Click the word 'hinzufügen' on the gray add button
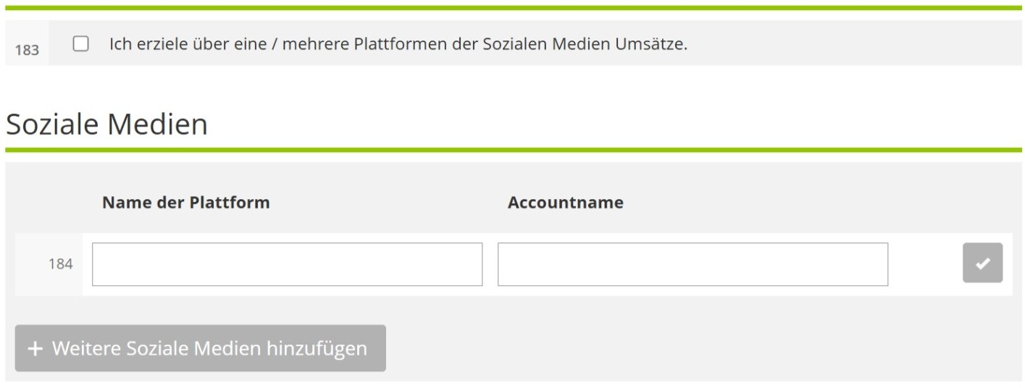Screen dimensions: 1025x388 pos(317,348)
